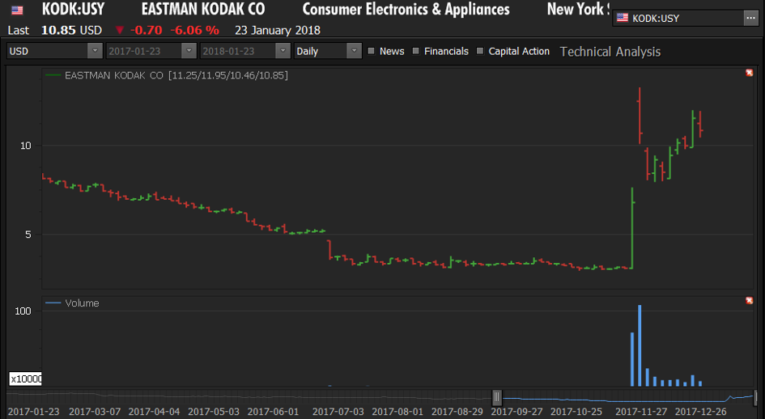Image resolution: width=765 pixels, height=419 pixels.
Task: Click the 100 volume axis label
Action: 23,311
